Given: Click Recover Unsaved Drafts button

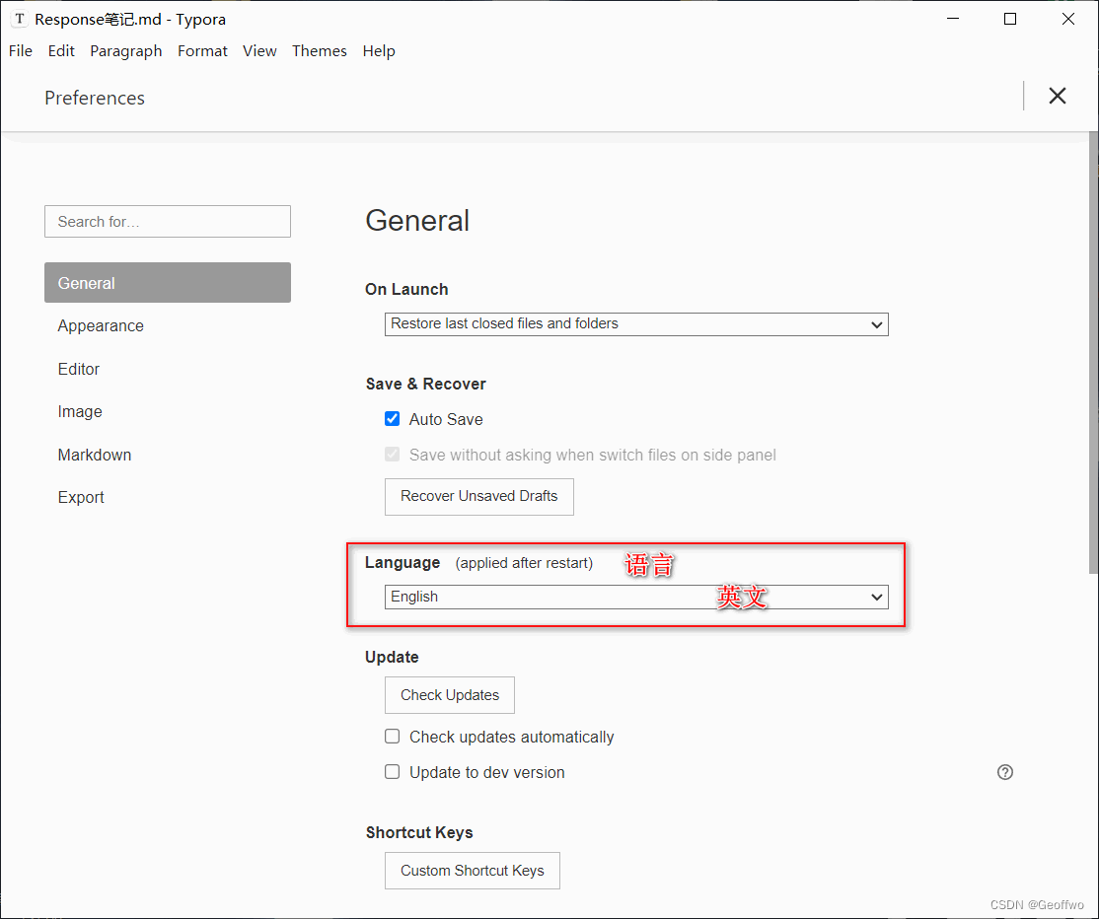Looking at the screenshot, I should coord(479,497).
